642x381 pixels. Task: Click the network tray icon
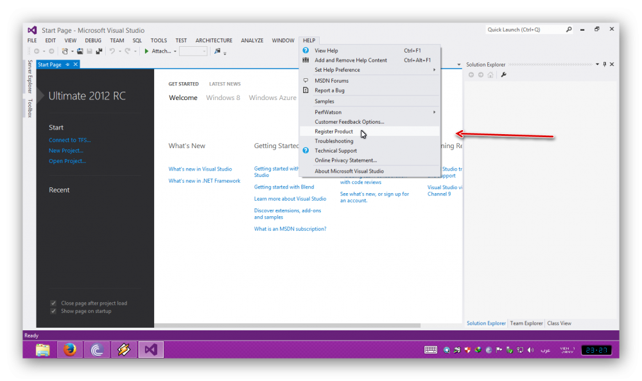[520, 350]
